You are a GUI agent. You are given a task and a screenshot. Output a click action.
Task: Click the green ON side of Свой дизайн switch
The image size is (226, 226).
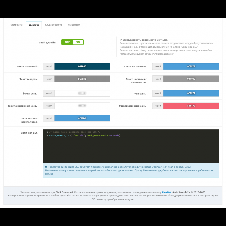click(78, 42)
